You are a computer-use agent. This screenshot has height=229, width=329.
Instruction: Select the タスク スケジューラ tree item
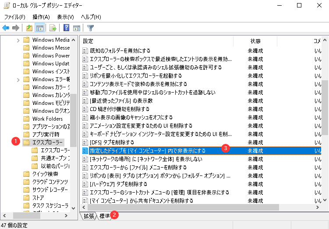(x=50, y=205)
